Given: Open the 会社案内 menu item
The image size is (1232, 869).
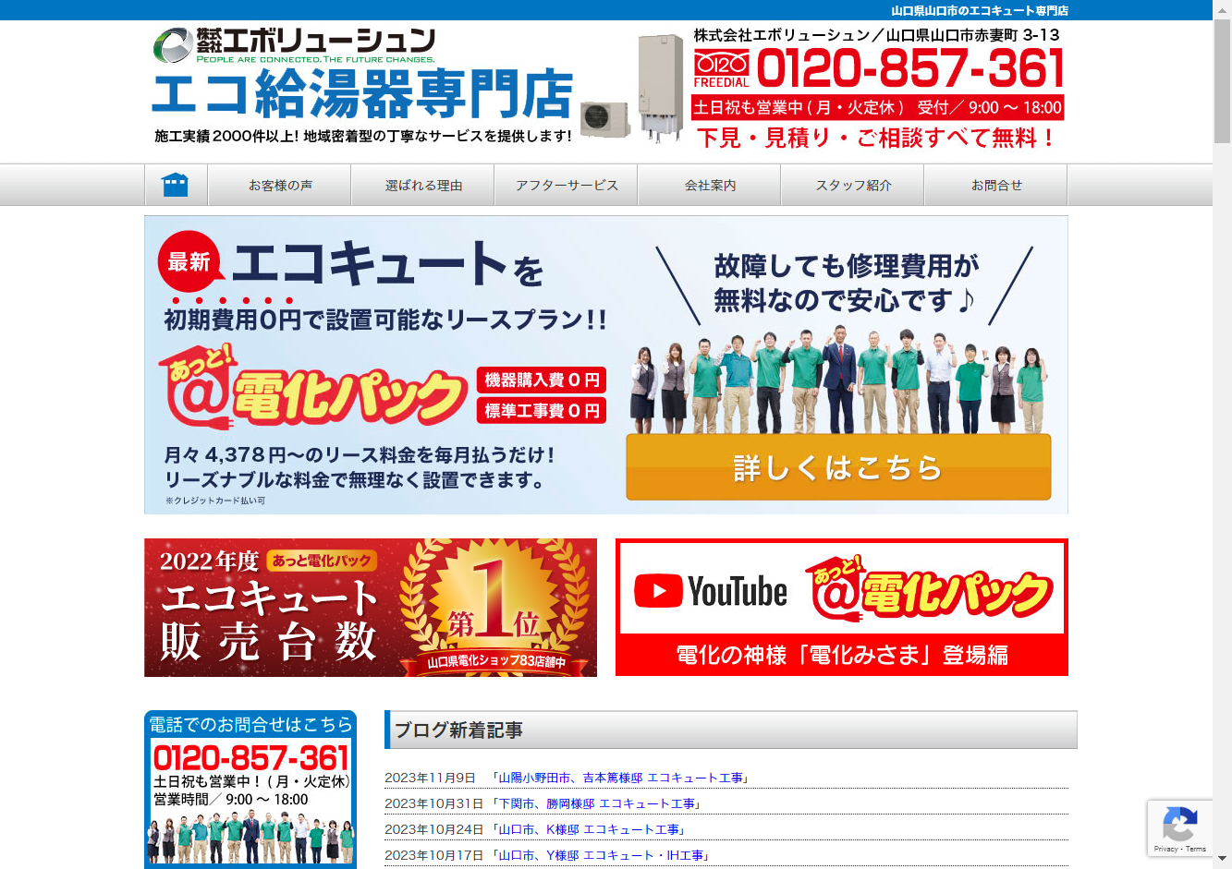Looking at the screenshot, I should [710, 186].
